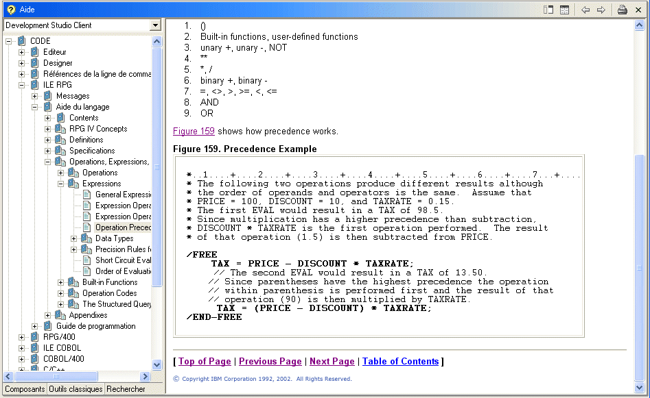This screenshot has width=650, height=398.
Task: Follow the Next Page link
Action: point(332,362)
